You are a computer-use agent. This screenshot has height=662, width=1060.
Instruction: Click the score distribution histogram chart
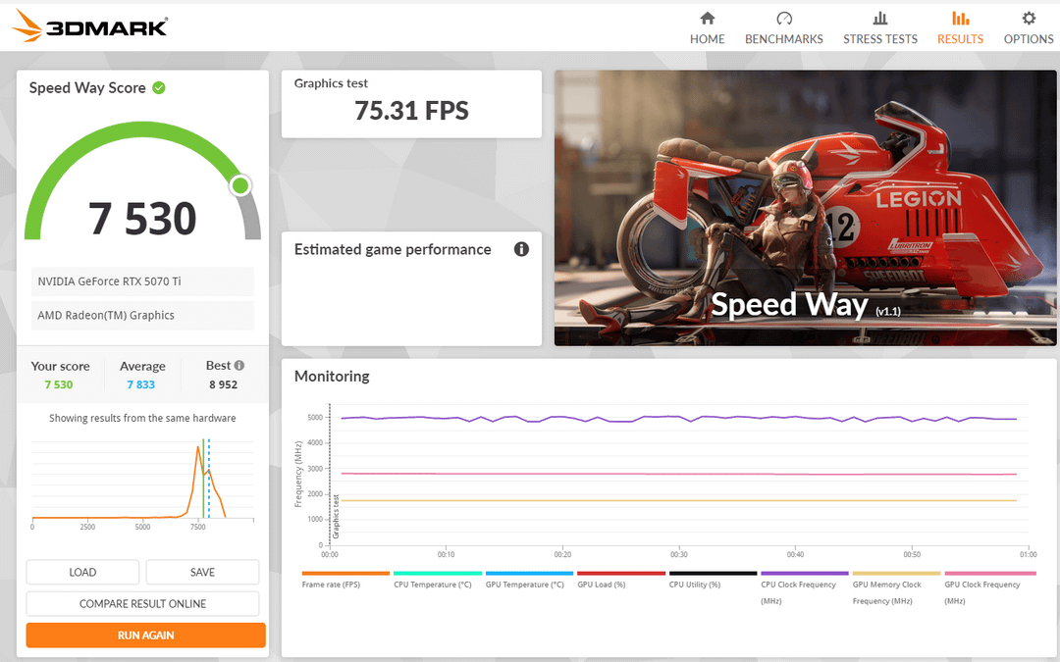[x=142, y=483]
